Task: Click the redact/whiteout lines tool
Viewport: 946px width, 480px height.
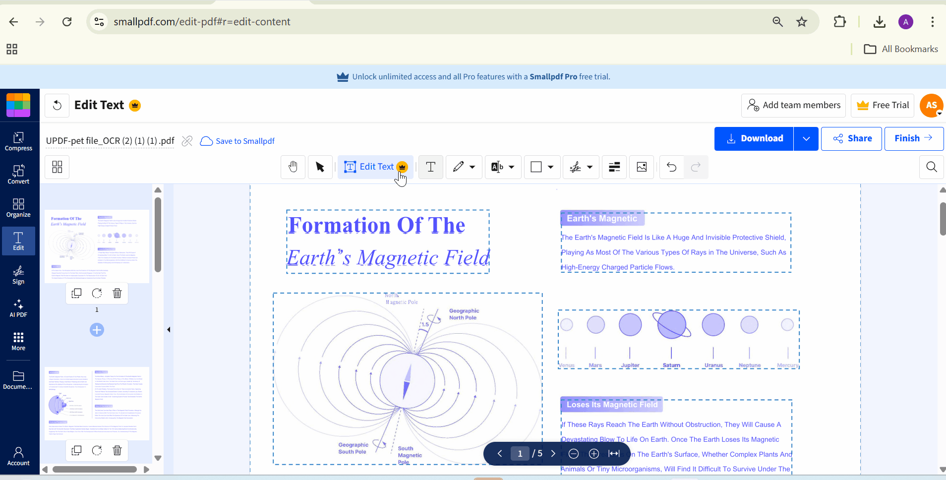Action: point(614,167)
